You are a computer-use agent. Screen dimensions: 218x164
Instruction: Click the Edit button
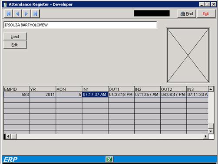(15, 45)
